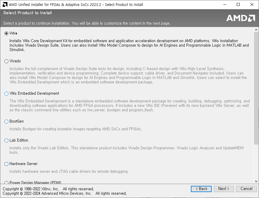This screenshot has width=259, height=198.
Task: Select the Lab Edition radio button
Action: (6, 140)
